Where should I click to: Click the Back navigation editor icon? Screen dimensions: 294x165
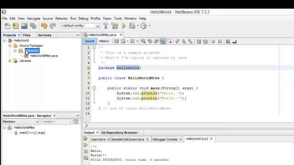pyautogui.click(x=123, y=41)
